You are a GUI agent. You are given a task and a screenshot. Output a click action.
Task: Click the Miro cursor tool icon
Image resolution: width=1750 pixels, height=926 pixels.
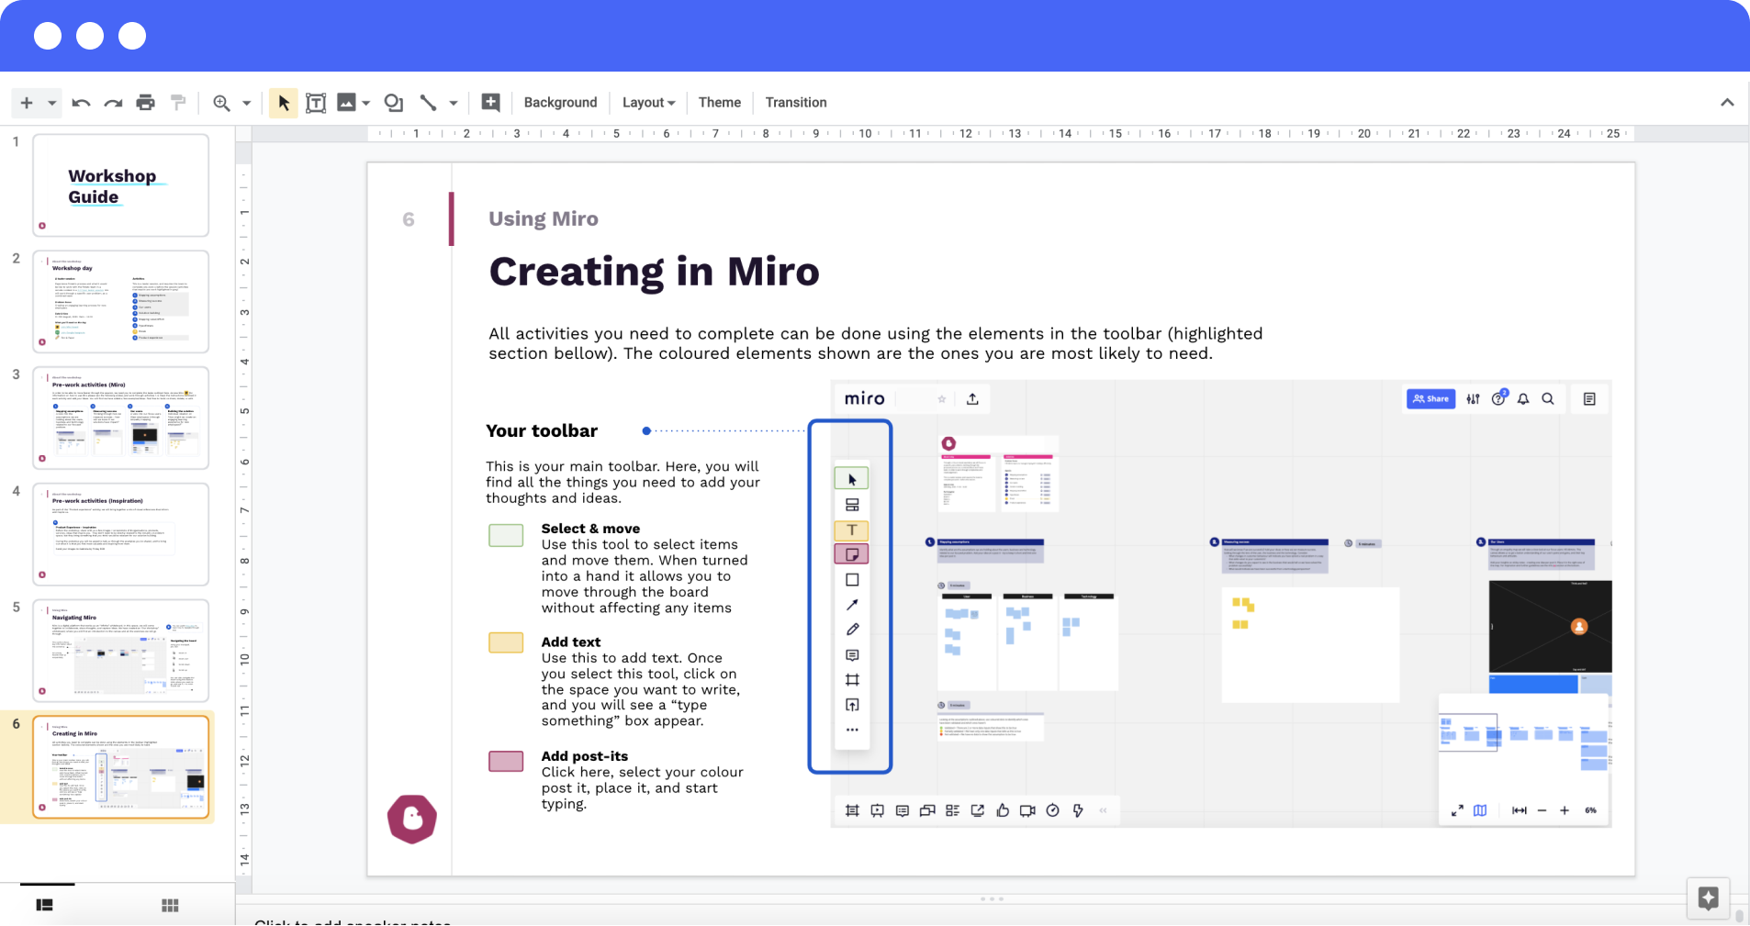(x=852, y=479)
